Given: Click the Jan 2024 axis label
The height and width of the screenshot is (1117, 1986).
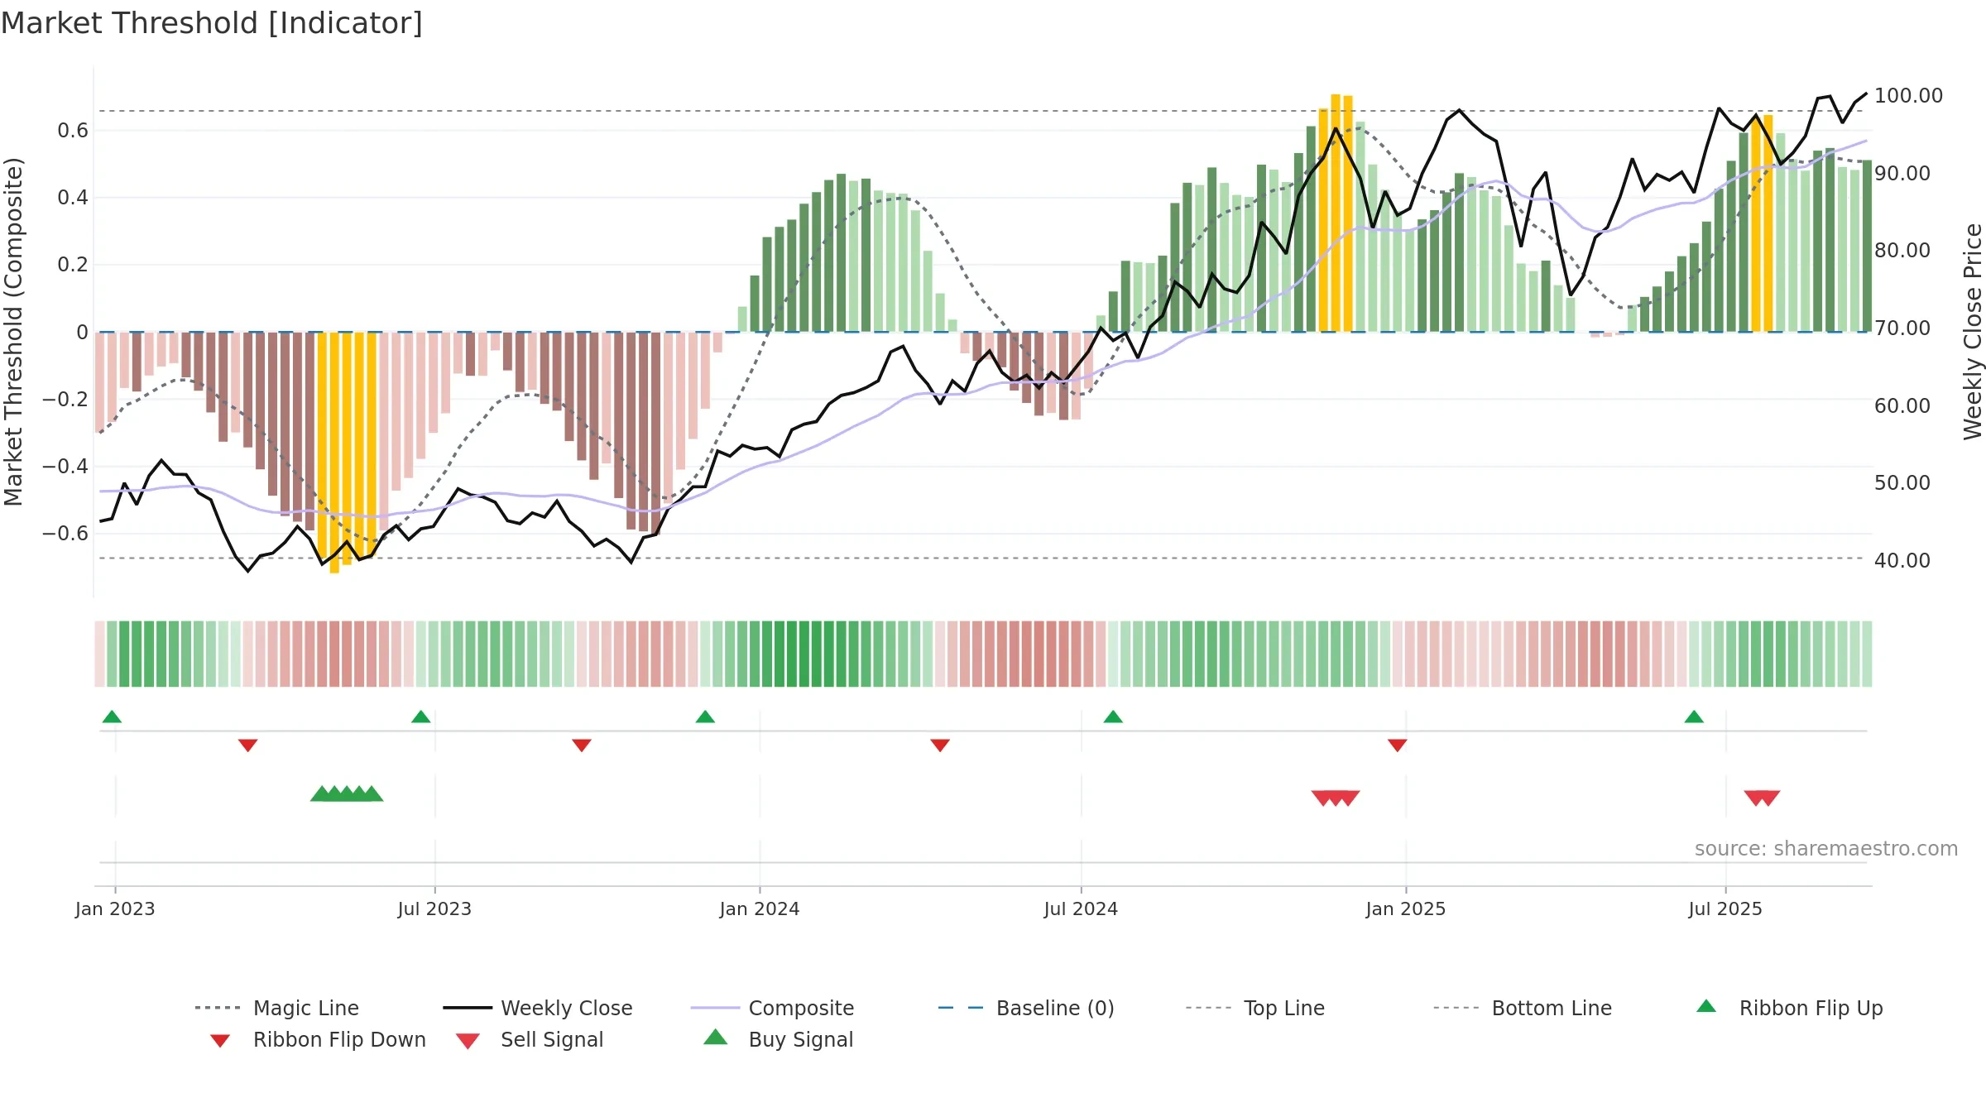Looking at the screenshot, I should pyautogui.click(x=760, y=909).
